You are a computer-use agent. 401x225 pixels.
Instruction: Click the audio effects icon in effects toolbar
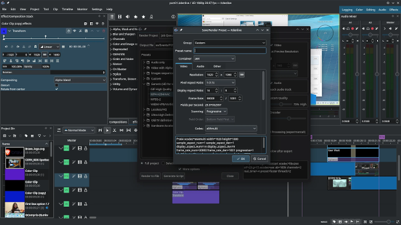coord(127,17)
